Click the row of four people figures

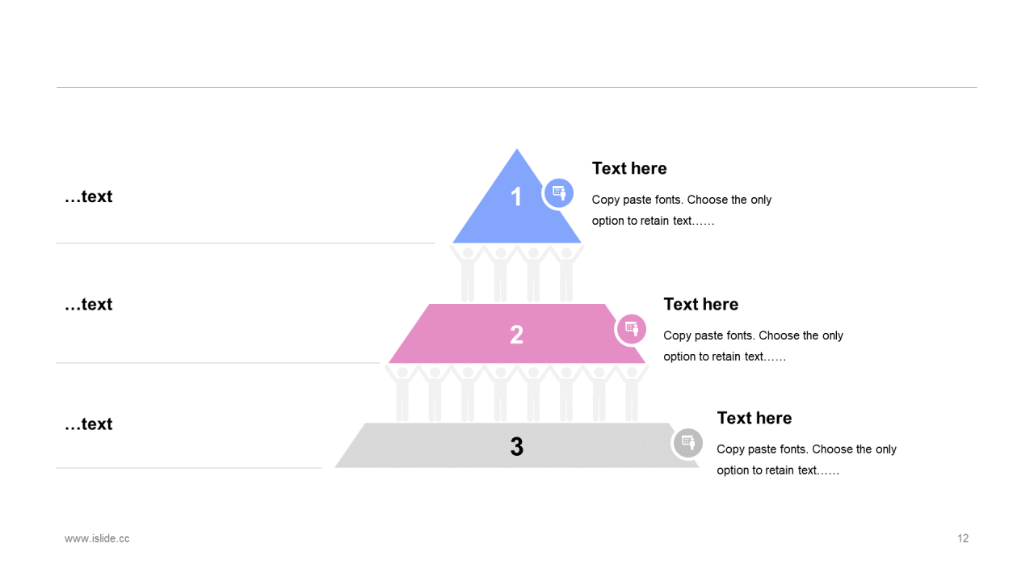tap(517, 273)
